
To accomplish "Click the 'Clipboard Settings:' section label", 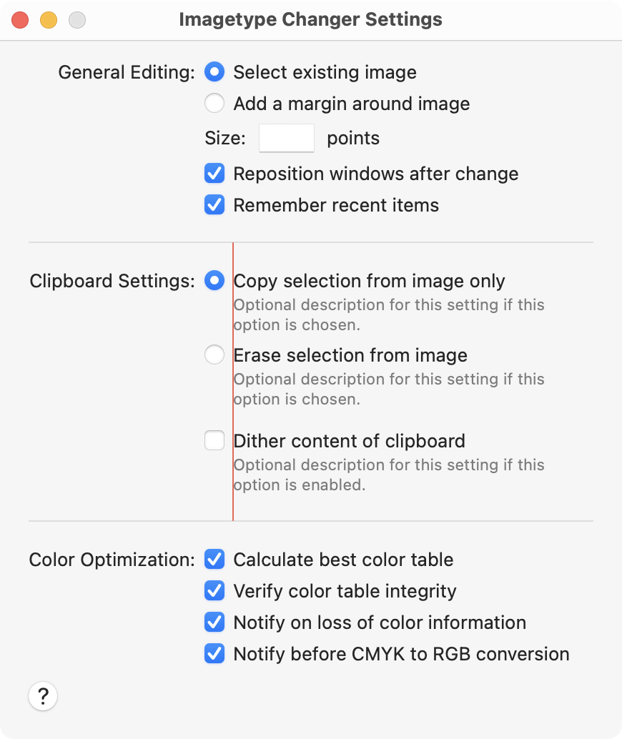I will pos(112,281).
